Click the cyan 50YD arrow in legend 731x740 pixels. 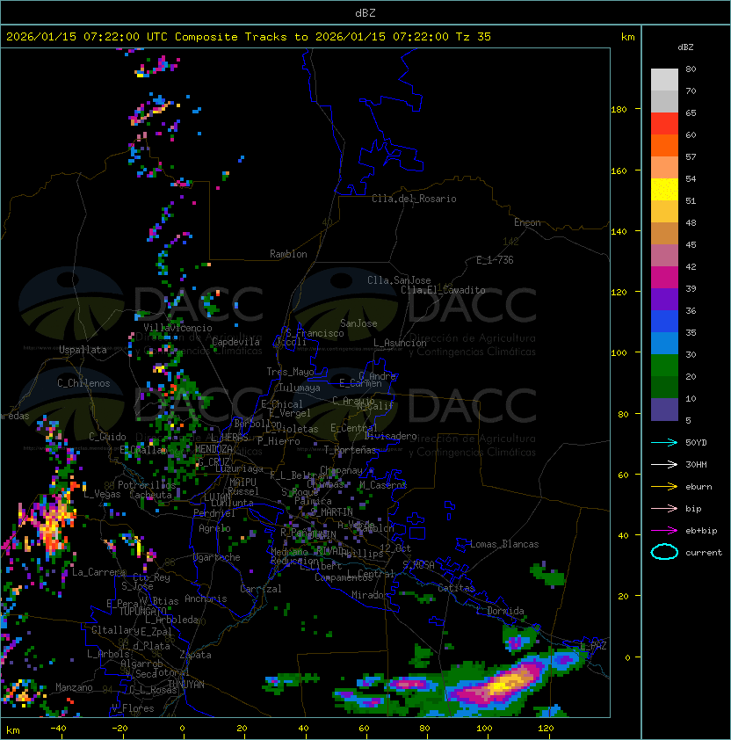(x=664, y=442)
